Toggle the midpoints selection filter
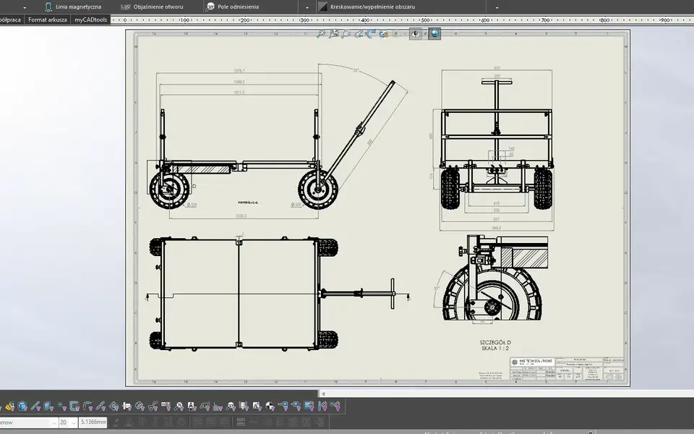Screen dimensions: 694x434 pos(113,406)
